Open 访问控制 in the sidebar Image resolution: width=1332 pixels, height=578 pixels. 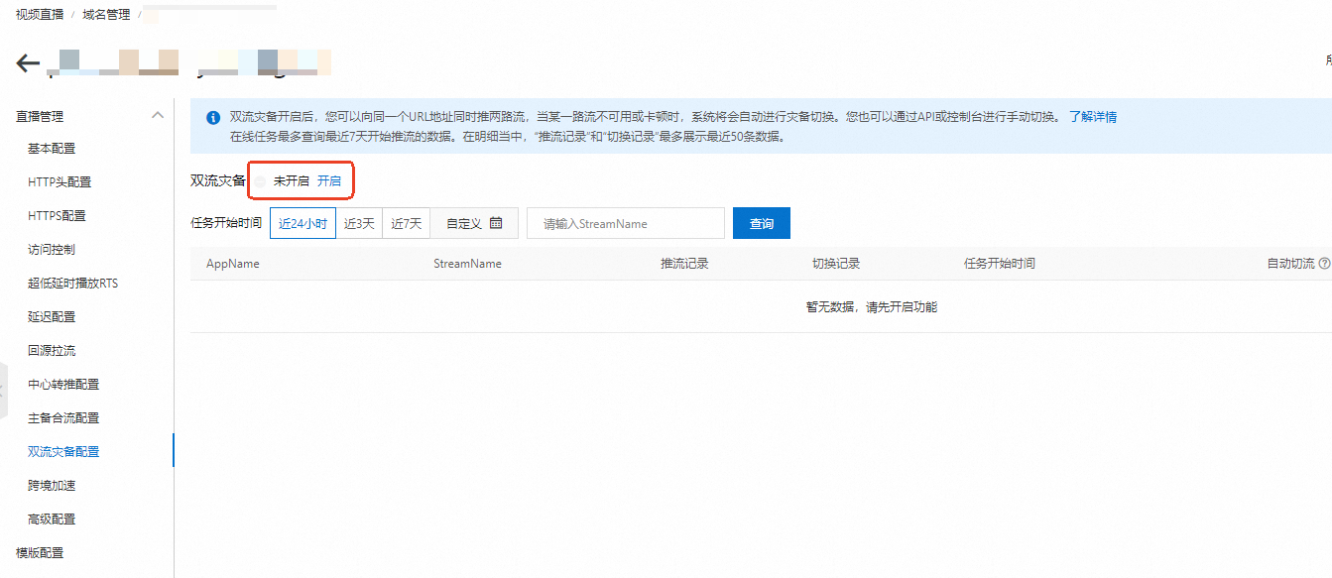tap(52, 250)
